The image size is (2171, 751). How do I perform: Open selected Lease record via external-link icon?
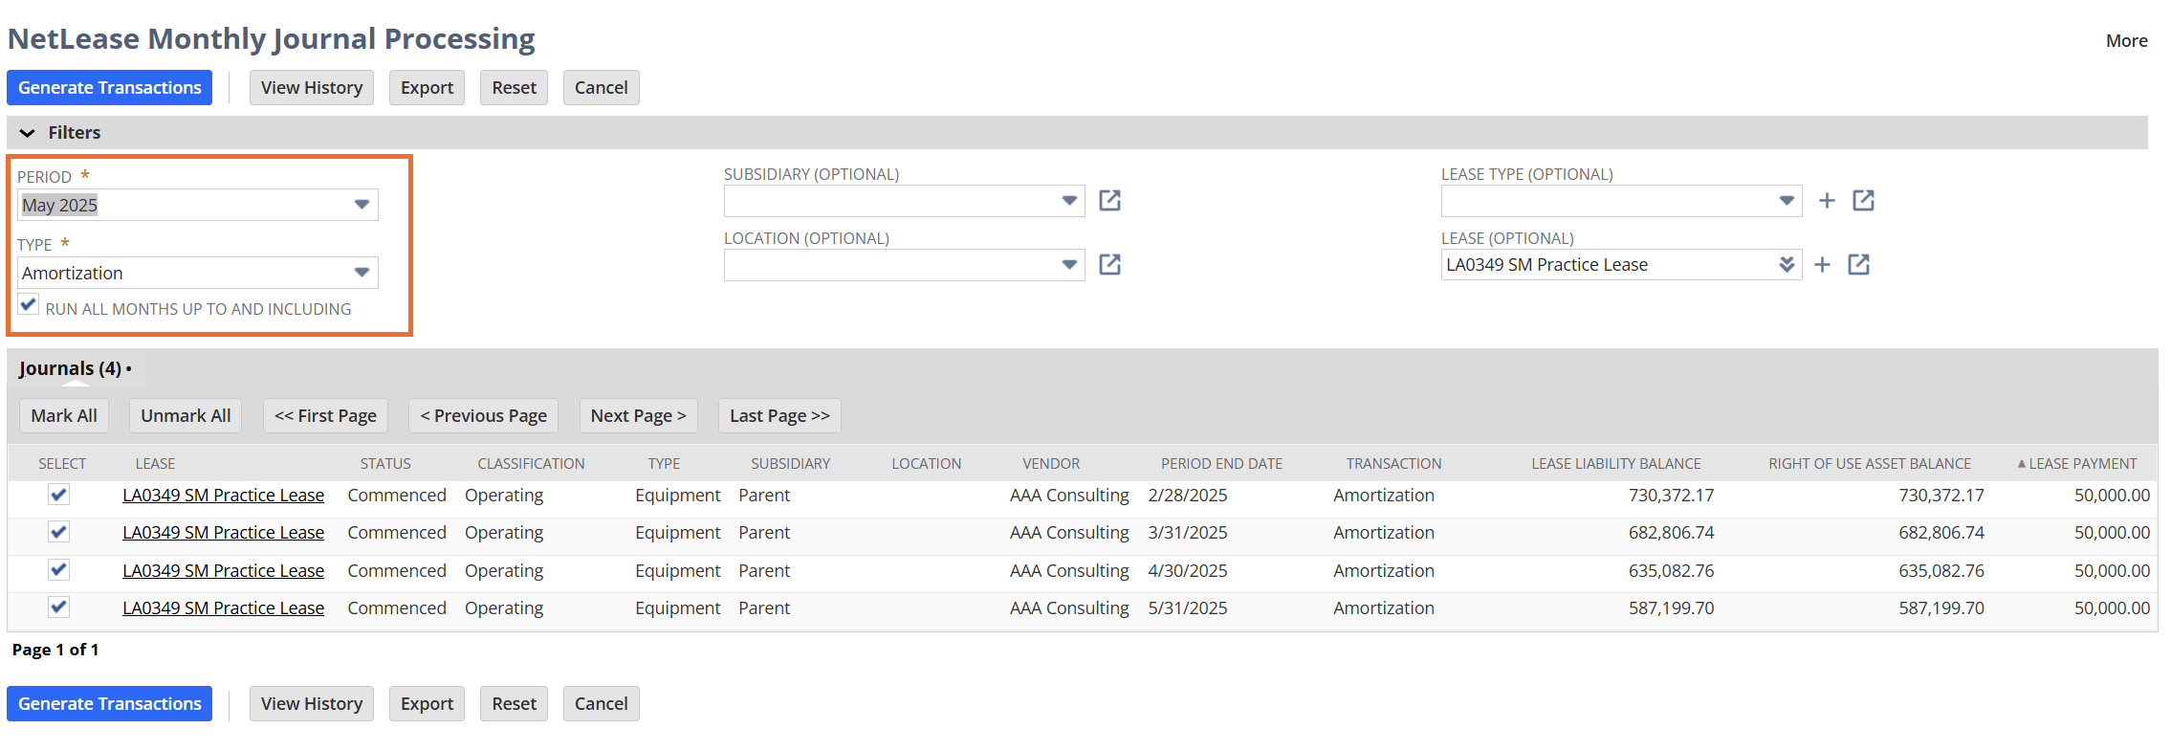click(x=1858, y=265)
